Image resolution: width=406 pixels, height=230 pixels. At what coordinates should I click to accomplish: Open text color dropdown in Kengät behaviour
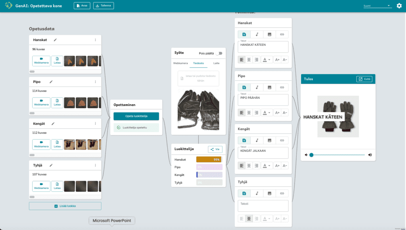click(266, 166)
